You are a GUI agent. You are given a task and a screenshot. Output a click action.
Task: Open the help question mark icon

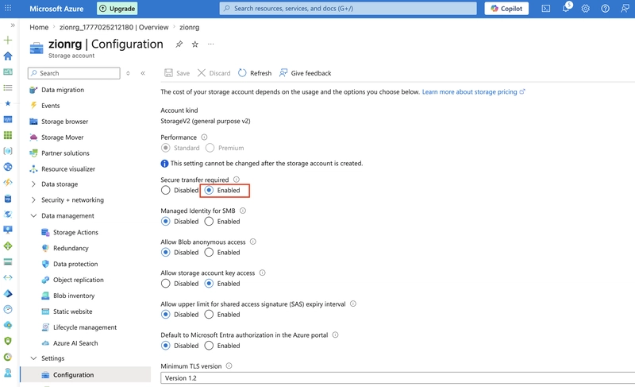coord(605,9)
